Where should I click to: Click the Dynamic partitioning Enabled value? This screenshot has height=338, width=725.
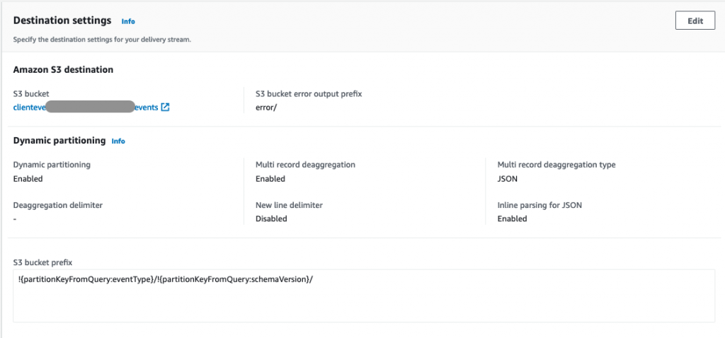coord(28,179)
